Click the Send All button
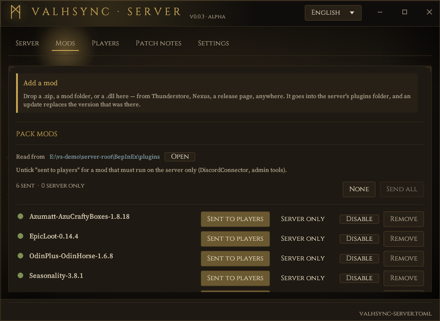The image size is (440, 321). coord(401,189)
